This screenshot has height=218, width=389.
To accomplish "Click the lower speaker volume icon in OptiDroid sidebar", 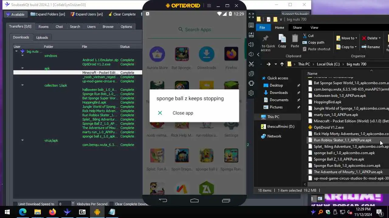I will point(251,54).
